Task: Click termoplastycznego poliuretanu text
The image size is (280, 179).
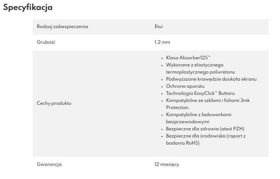Action: pos(201,72)
